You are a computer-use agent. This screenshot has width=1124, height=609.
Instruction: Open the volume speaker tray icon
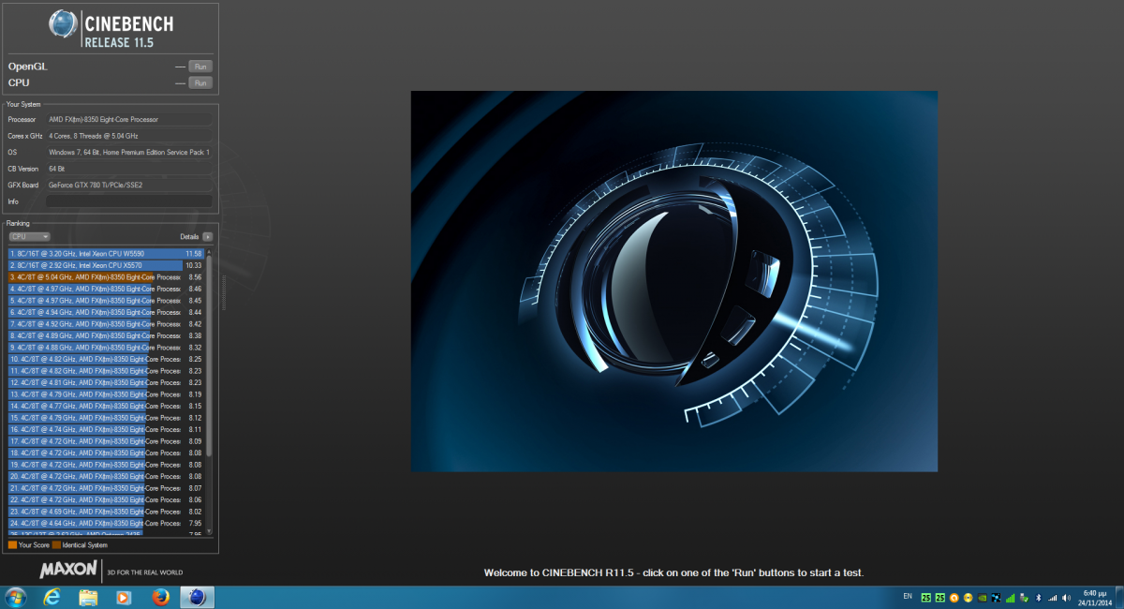click(x=1066, y=598)
